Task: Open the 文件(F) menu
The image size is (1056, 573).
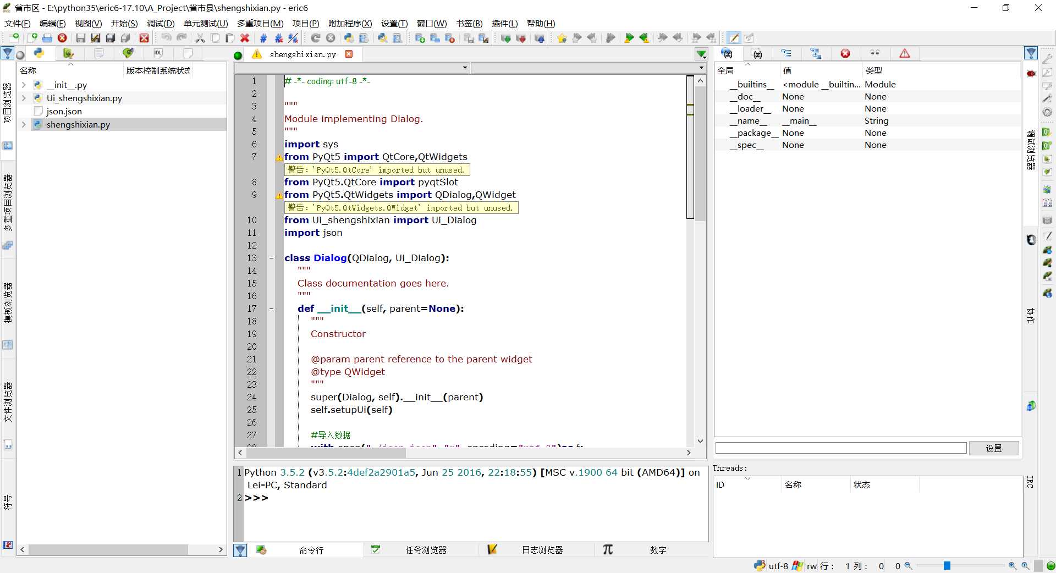Action: (x=17, y=23)
